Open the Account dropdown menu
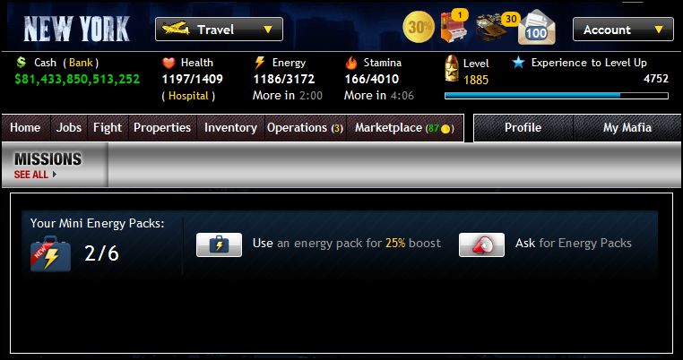 (x=623, y=30)
